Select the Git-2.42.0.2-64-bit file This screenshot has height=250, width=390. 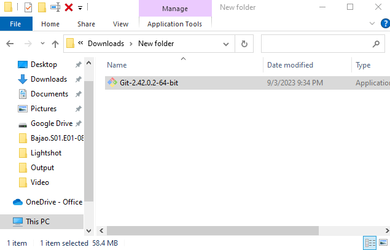pos(248,83)
